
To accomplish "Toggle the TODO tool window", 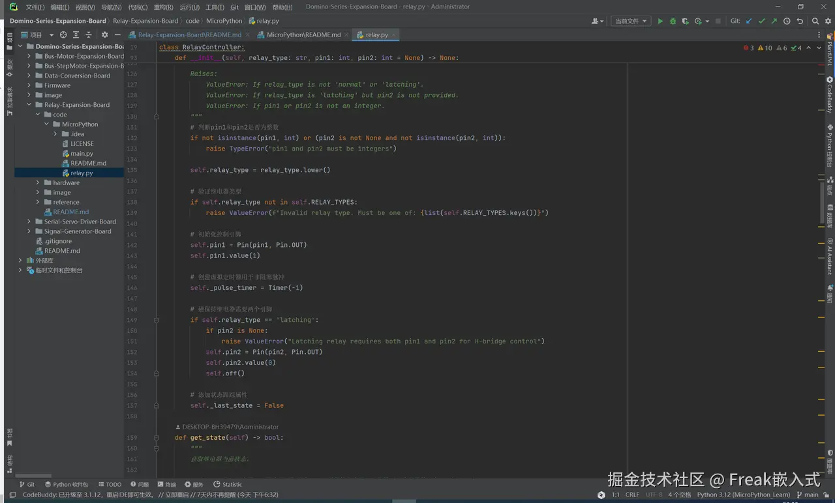I will tap(110, 484).
